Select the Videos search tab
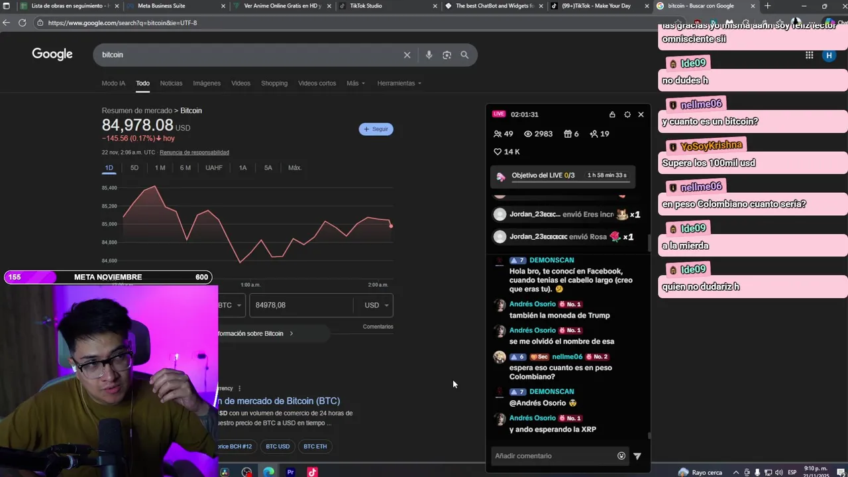Image resolution: width=848 pixels, height=477 pixels. [x=240, y=83]
